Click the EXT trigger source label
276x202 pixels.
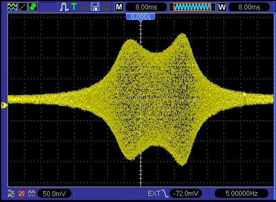pos(154,194)
